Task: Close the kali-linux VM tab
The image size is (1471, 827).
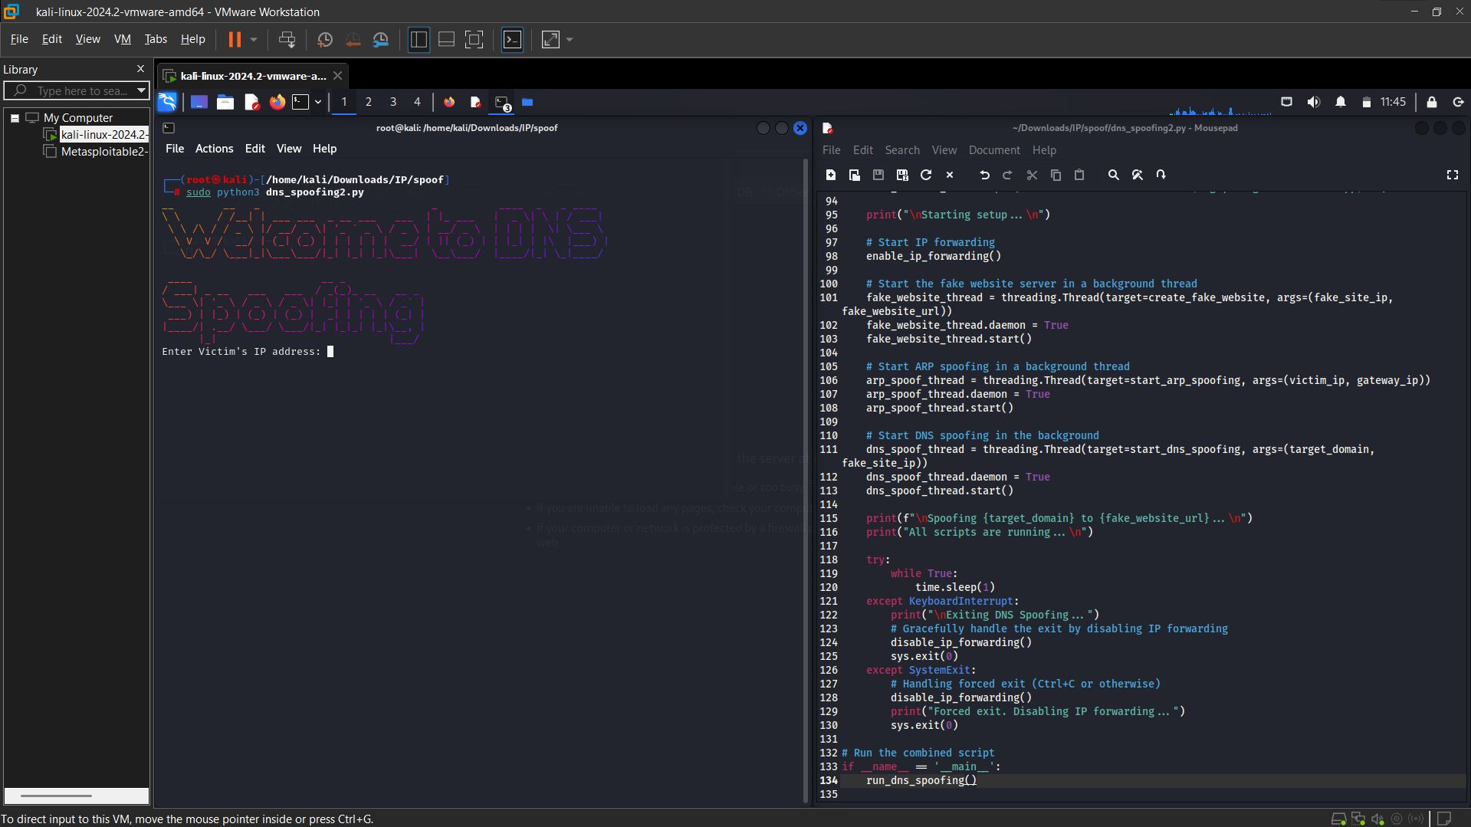Action: click(337, 76)
